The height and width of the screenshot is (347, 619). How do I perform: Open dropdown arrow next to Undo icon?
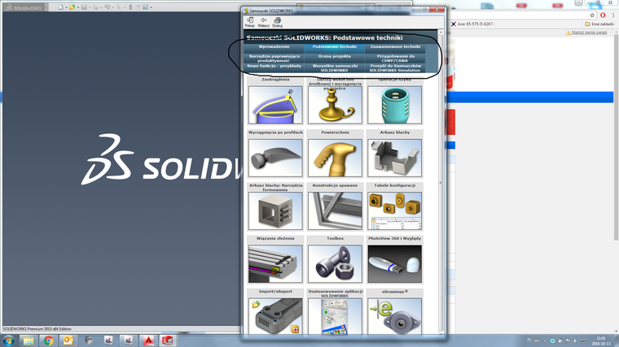tap(113, 7)
